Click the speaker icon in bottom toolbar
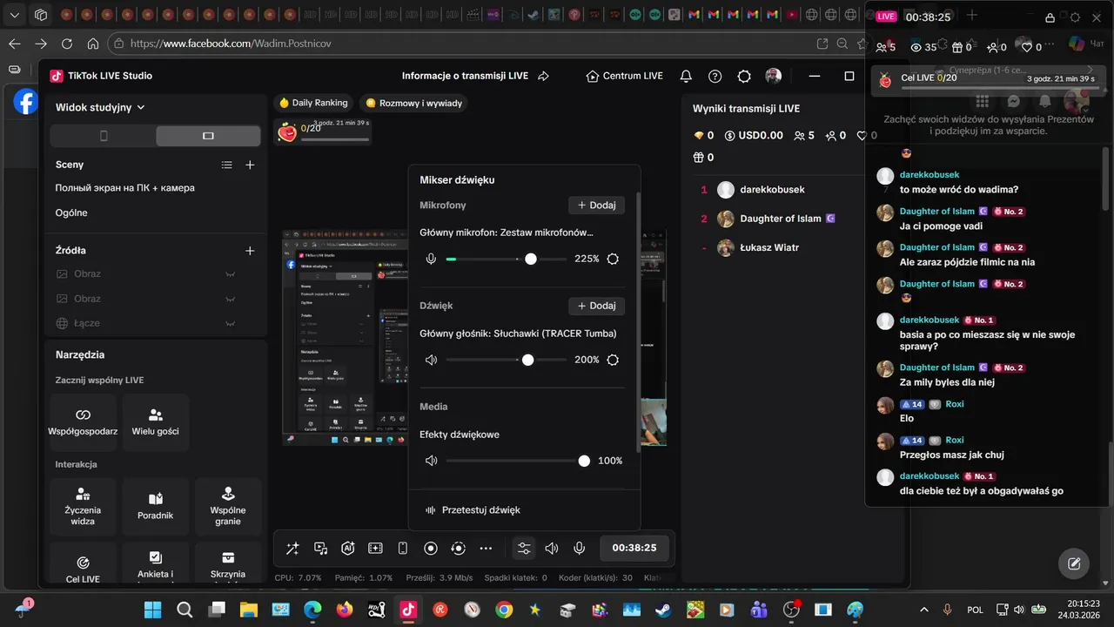This screenshot has width=1114, height=627. 551,549
